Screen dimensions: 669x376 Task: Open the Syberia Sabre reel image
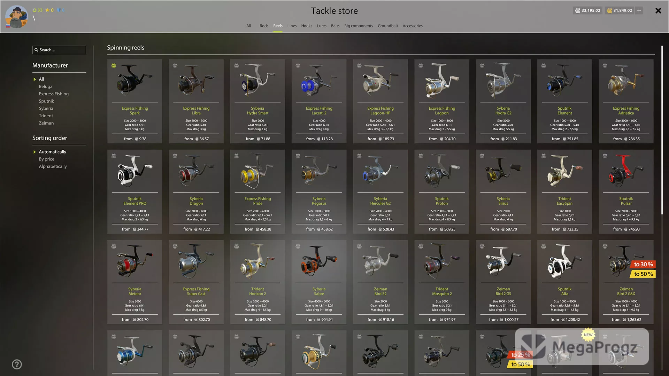coord(319,261)
